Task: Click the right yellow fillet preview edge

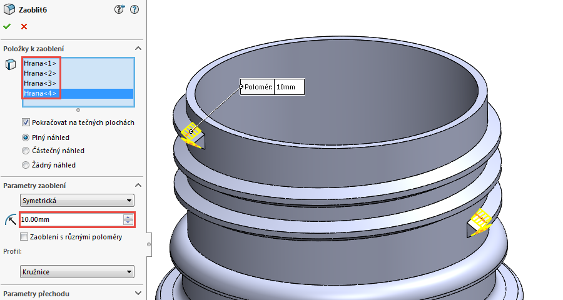Action: click(480, 221)
